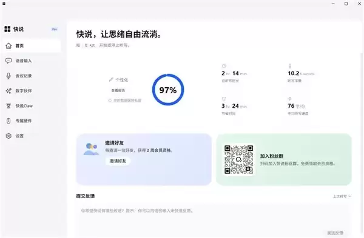The width and height of the screenshot is (364, 238).
Task: Maximize the 快说 window
Action: (346, 4)
